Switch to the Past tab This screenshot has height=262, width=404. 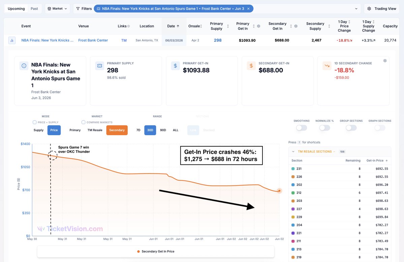coord(34,9)
